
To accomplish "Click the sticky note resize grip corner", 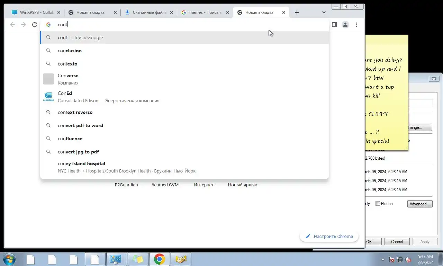I will (x=406, y=148).
